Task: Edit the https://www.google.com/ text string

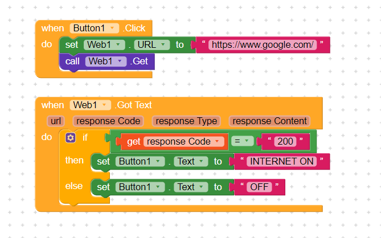Action: pos(263,44)
